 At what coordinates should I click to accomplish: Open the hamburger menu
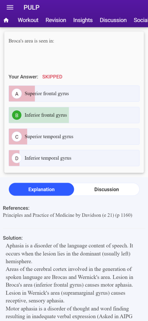pyautogui.click(x=10, y=8)
